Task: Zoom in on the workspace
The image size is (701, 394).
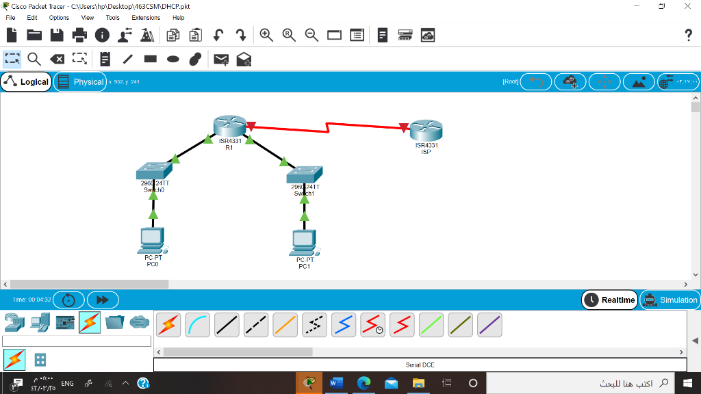Action: coord(266,35)
